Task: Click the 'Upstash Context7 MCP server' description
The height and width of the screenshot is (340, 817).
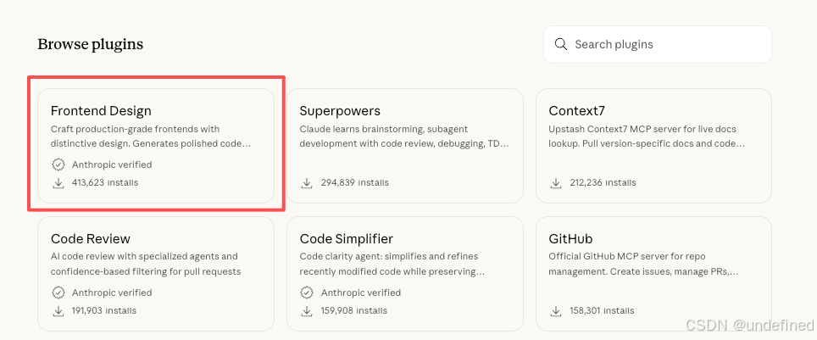Action: (x=647, y=137)
